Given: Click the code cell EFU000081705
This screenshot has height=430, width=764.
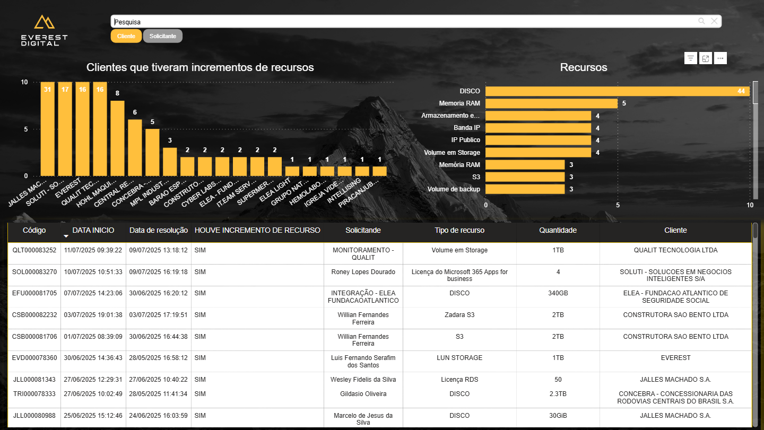Looking at the screenshot, I should point(34,293).
